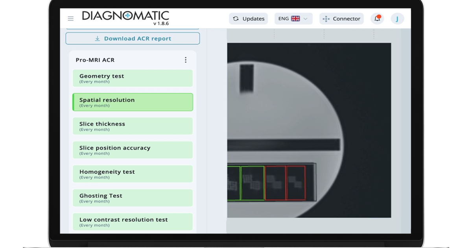Click the refresh icon in Updates

point(236,19)
